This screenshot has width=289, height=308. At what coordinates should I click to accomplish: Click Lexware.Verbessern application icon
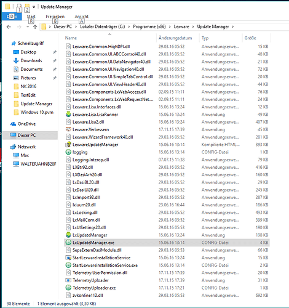(x=68, y=129)
